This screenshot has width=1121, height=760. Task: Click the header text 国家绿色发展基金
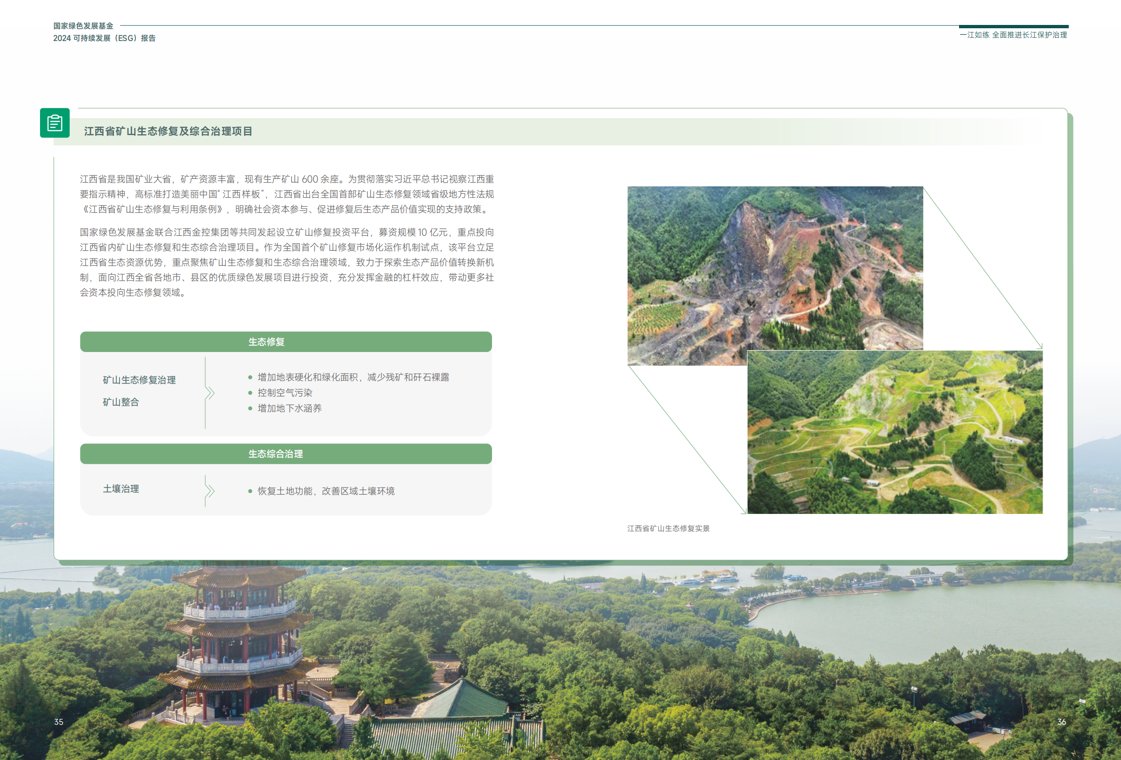pos(83,26)
